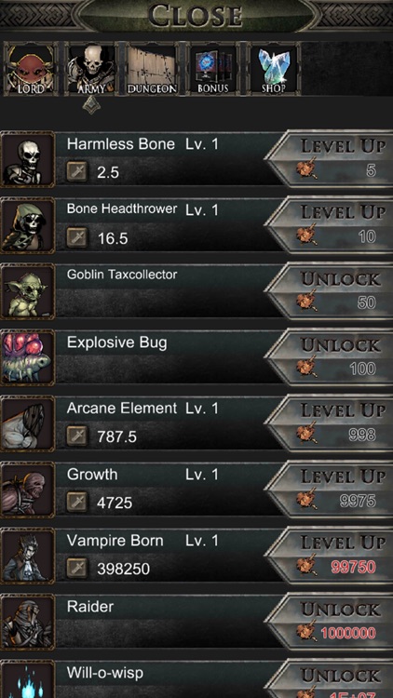Unlock Explosive Bug for 100
This screenshot has height=698, width=393.
330,357
